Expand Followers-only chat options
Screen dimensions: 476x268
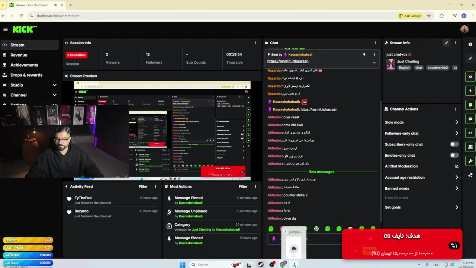(x=457, y=133)
